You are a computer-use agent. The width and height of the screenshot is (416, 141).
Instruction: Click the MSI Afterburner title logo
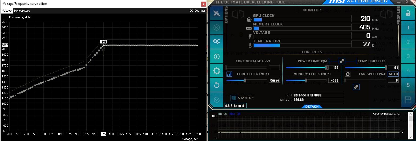(x=358, y=2)
